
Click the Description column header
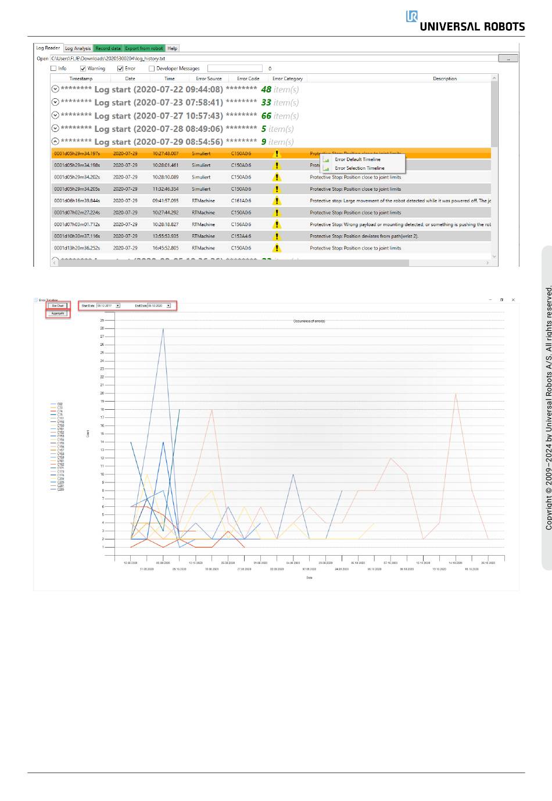click(x=445, y=78)
